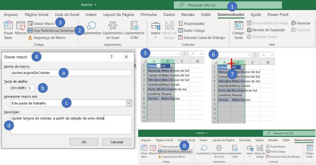Viewport: 316px width, 165px height.
Task: Switch to Página Inicial tab in top ribbon
Action: 36,14
